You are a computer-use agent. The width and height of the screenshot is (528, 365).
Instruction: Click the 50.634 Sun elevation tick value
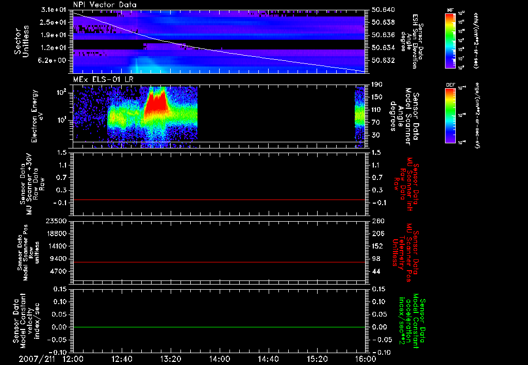(x=383, y=47)
